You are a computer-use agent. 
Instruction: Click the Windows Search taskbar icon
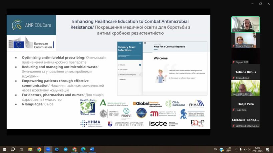(x=13, y=150)
